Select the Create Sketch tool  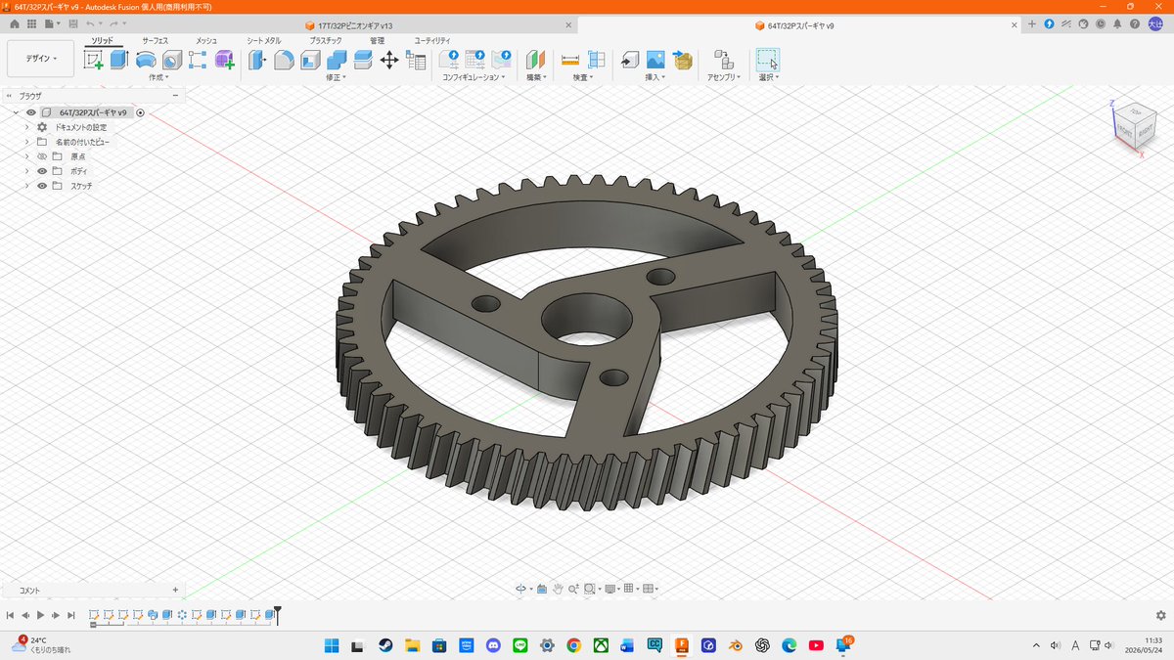94,60
